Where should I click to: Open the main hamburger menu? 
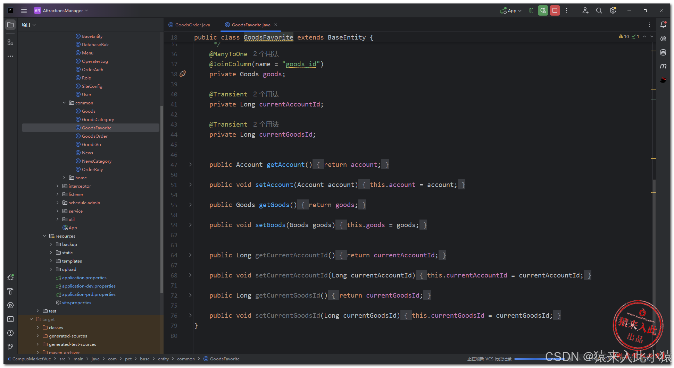coord(24,10)
